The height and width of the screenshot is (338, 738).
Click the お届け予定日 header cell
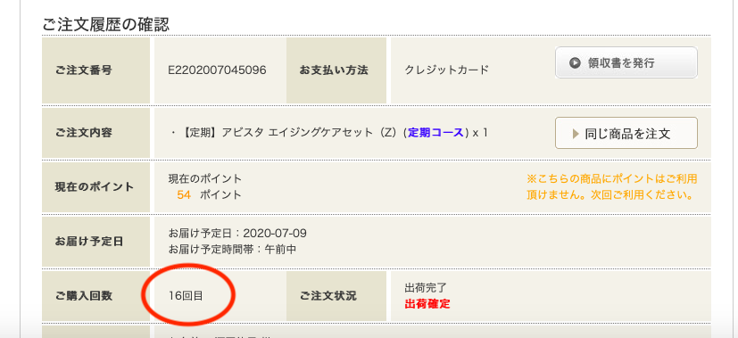96,242
